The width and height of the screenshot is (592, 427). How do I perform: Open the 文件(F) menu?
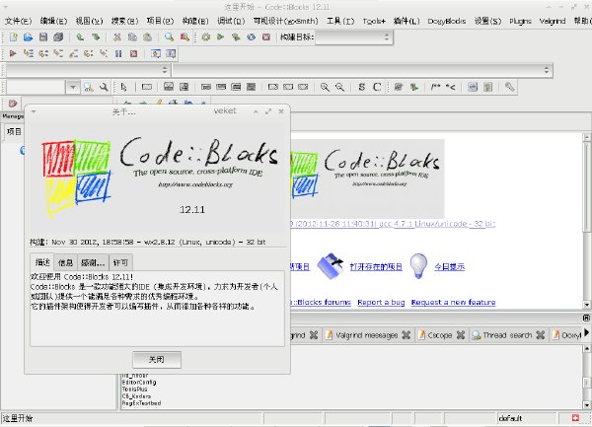coord(18,21)
